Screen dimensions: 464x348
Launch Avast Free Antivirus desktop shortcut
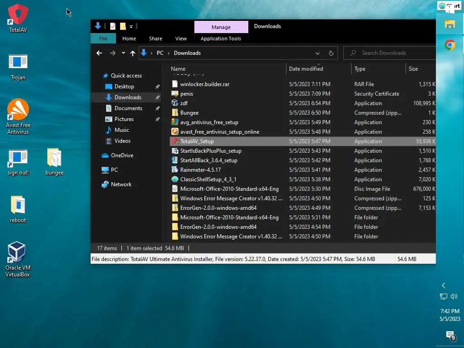tap(18, 116)
